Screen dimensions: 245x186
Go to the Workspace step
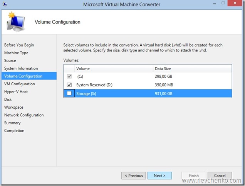[14, 107]
